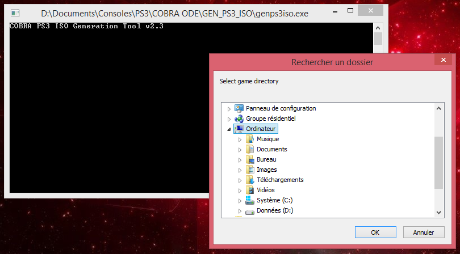Collapse the Ordinateur tree node

point(229,129)
